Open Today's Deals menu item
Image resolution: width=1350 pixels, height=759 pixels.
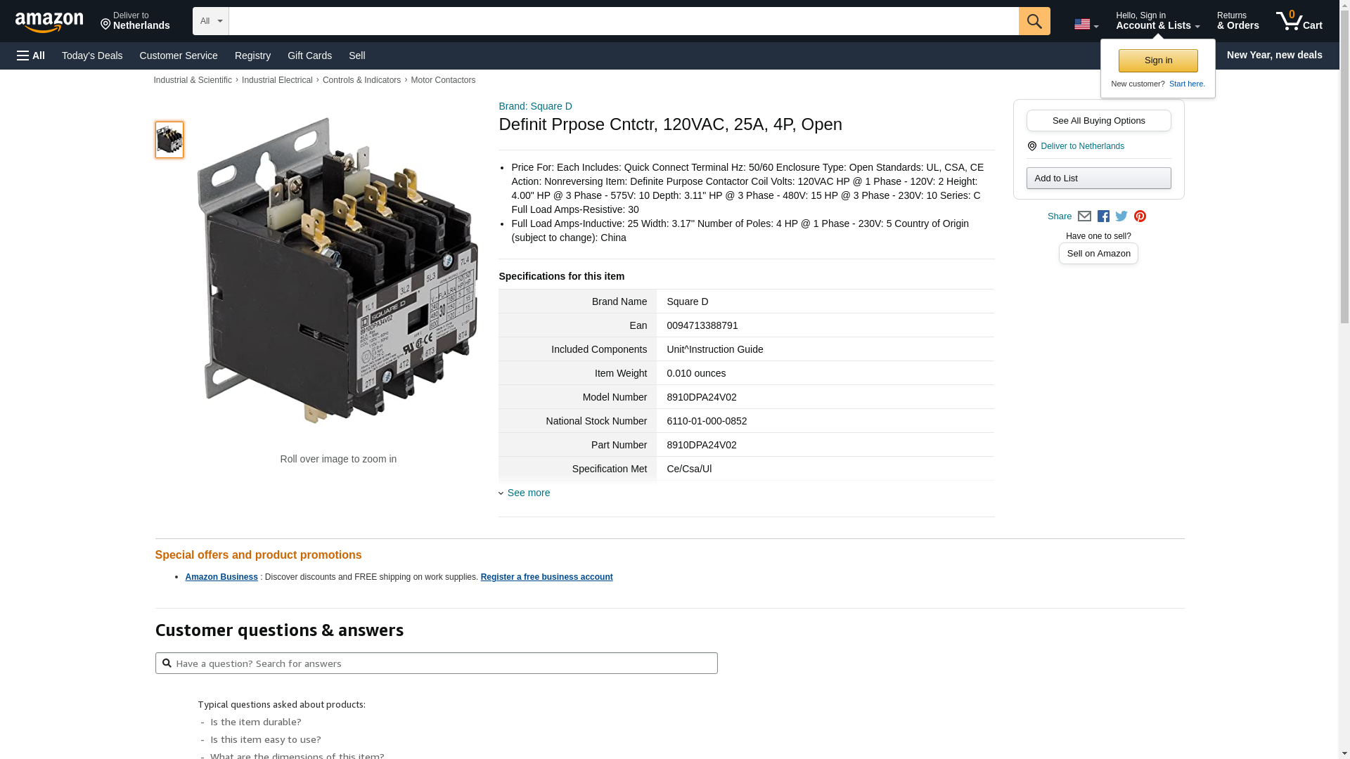(x=92, y=56)
